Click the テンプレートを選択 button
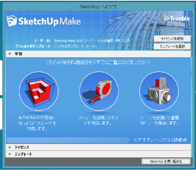Screen dimensions: 196x170 (x=172, y=47)
